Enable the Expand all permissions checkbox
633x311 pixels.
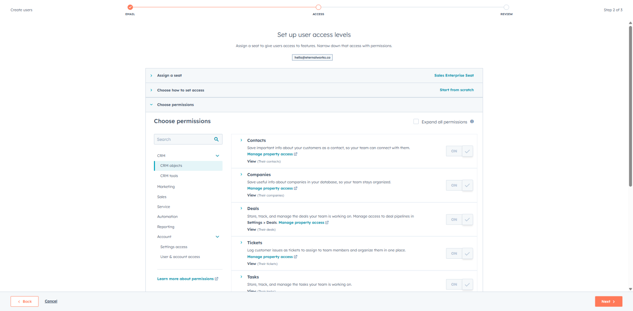pos(416,121)
